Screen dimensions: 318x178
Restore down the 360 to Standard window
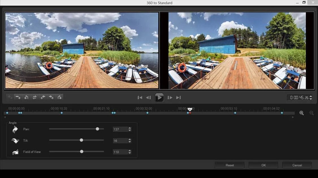[304, 3]
